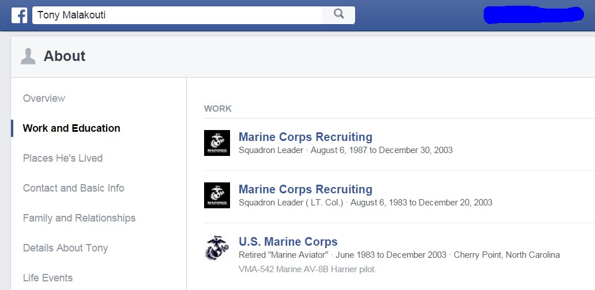View Details About Tony
595x290 pixels.
pos(66,248)
